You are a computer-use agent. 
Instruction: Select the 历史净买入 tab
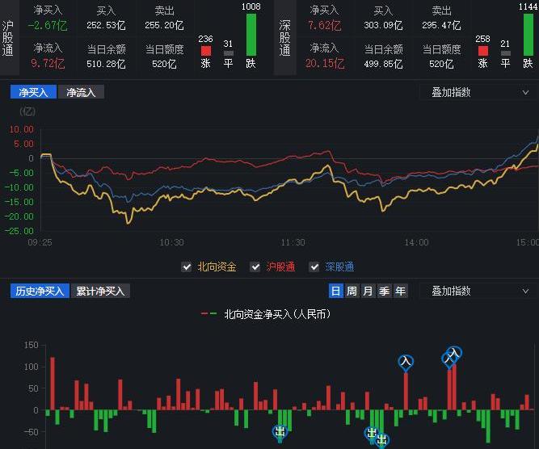point(40,291)
